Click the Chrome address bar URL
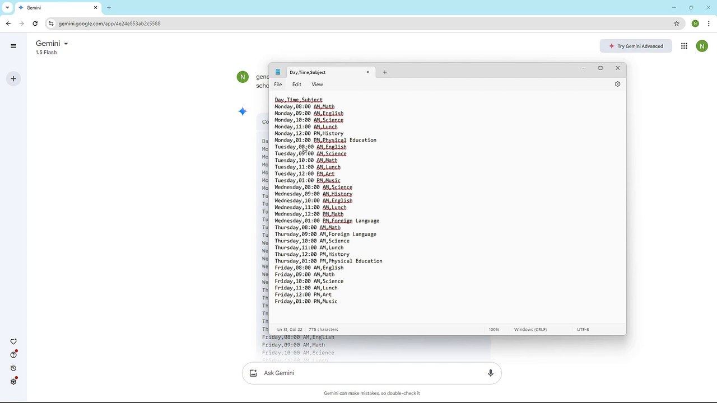The image size is (717, 403). (109, 24)
